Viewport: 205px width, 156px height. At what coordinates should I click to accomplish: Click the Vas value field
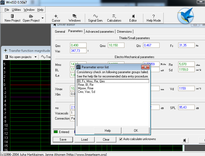[78, 51]
